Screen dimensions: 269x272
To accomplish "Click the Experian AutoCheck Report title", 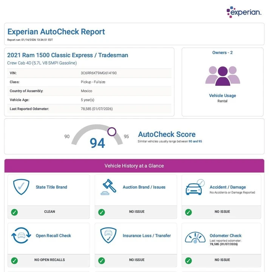I will (x=56, y=32).
